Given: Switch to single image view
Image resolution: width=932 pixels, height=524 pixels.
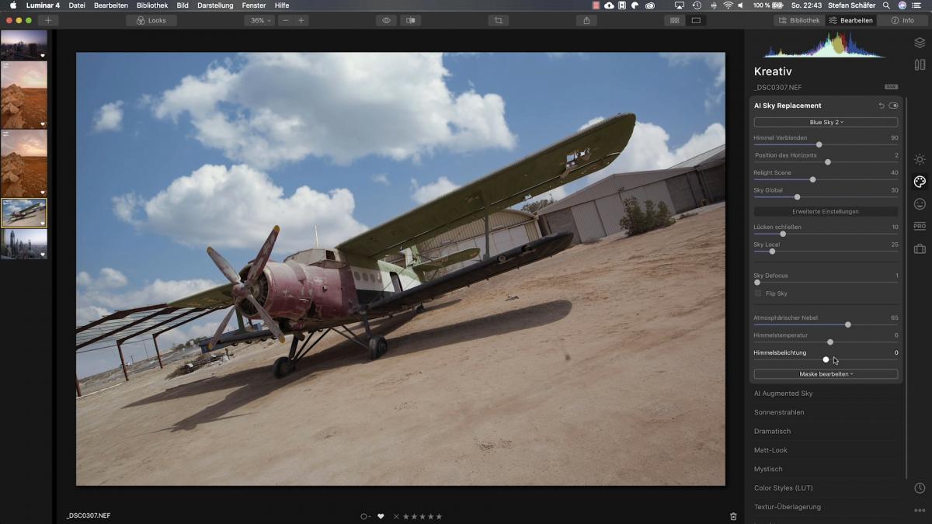Looking at the screenshot, I should 696,20.
